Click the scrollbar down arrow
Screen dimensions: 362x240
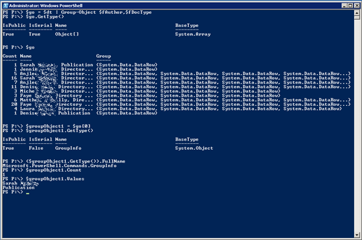point(357,235)
